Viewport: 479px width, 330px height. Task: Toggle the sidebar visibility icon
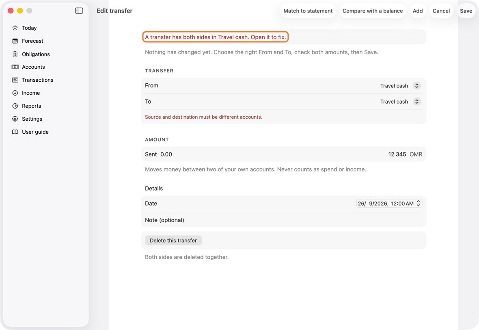pyautogui.click(x=79, y=11)
